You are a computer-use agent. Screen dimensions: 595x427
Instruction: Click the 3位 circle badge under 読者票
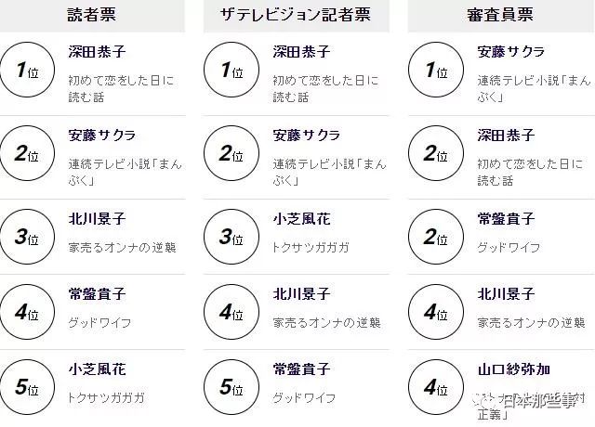(27, 237)
